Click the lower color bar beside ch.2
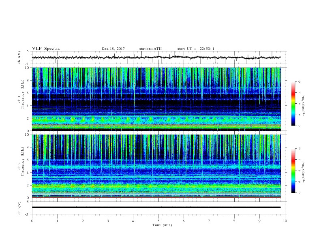321x248 pixels. pos(293,171)
